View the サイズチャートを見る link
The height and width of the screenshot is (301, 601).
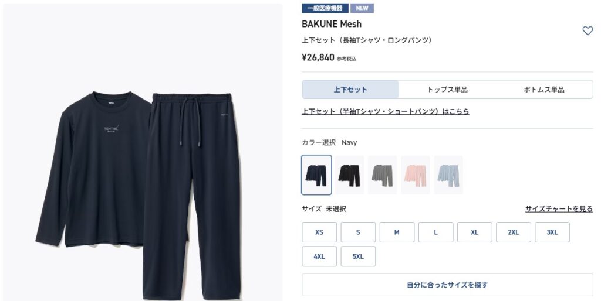pos(559,209)
